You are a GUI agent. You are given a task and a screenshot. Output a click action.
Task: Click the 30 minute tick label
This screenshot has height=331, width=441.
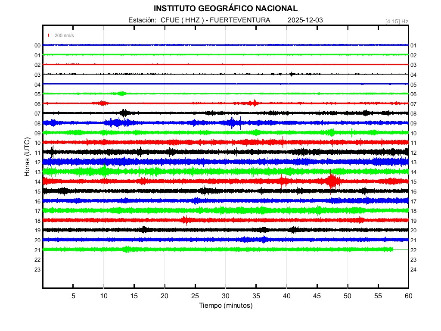coord(226,296)
